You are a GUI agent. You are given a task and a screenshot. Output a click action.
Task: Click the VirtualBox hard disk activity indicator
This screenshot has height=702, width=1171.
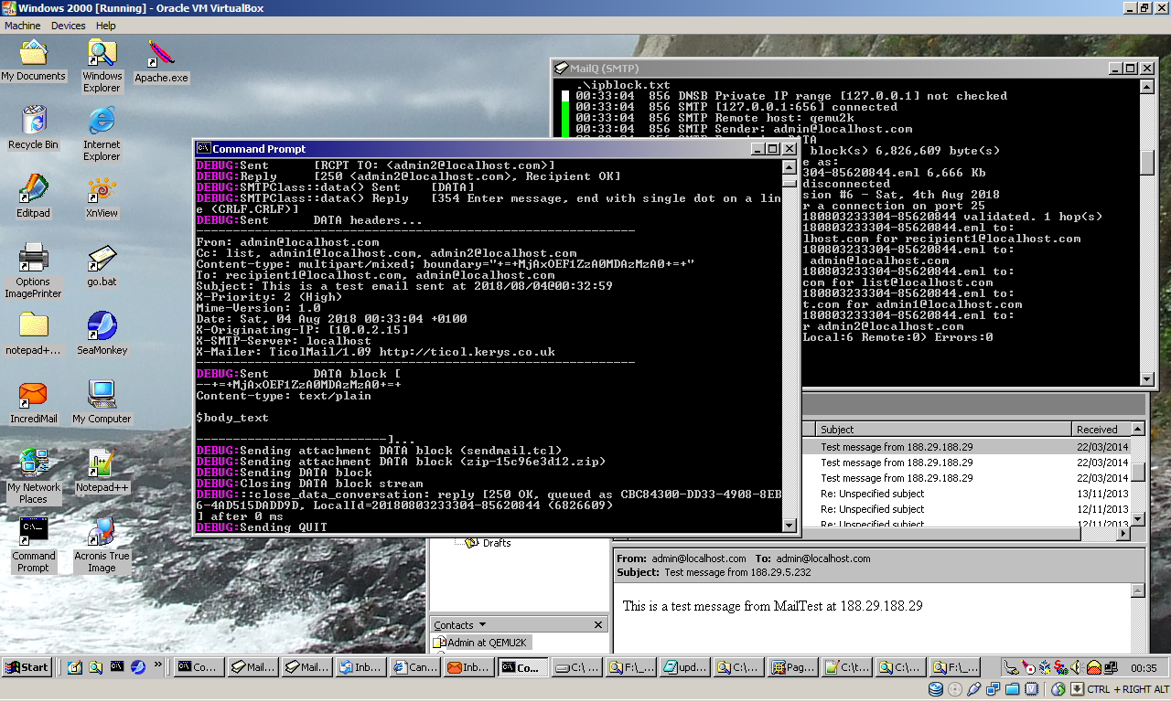tap(936, 689)
